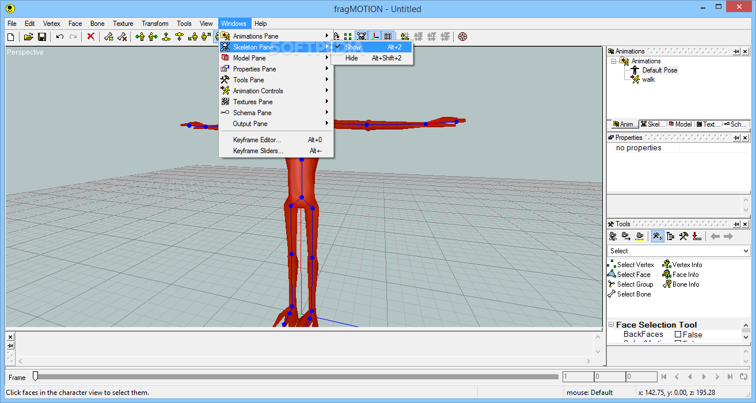Jump to first frame

664,377
